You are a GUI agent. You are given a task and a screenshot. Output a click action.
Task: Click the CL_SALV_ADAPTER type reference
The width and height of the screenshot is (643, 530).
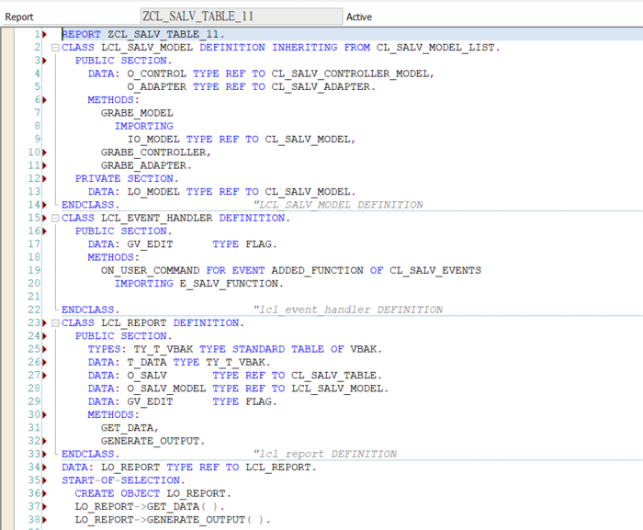pos(322,87)
